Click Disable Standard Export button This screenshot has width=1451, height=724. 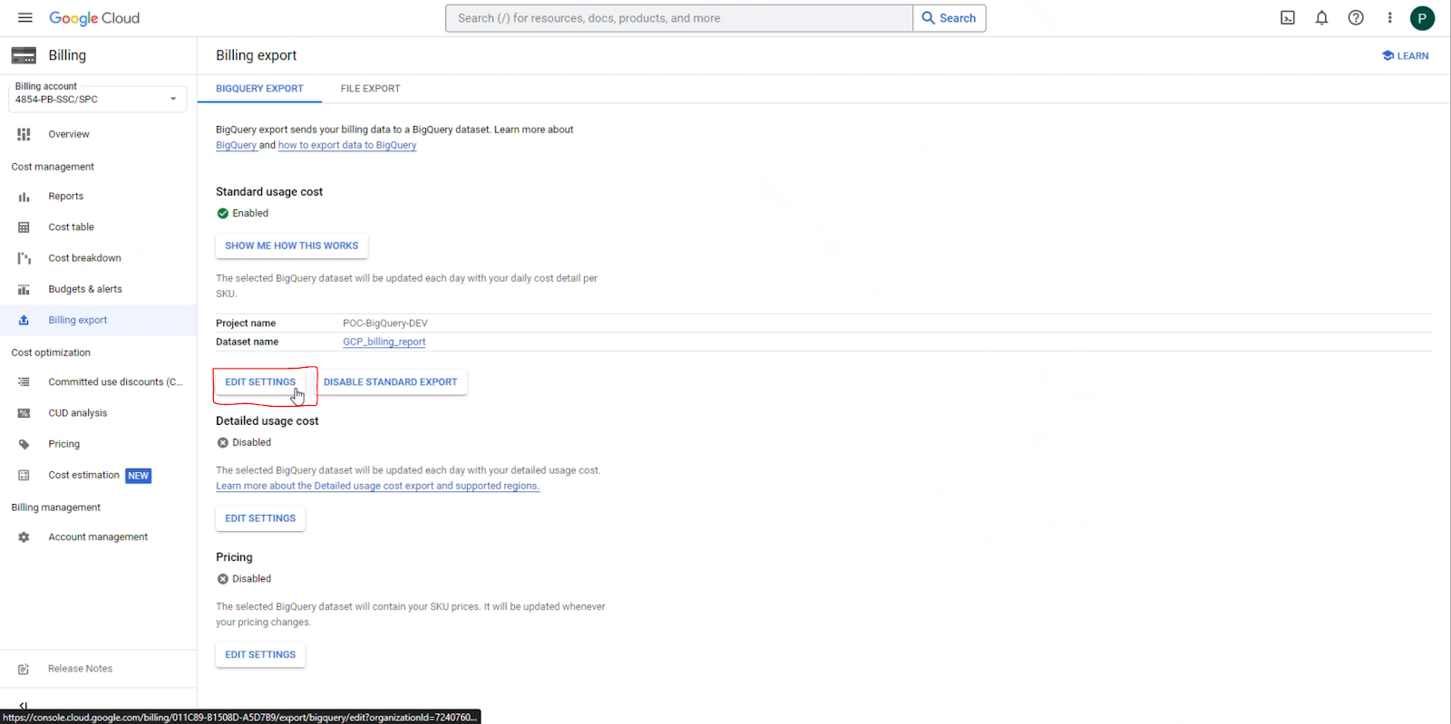click(x=390, y=382)
